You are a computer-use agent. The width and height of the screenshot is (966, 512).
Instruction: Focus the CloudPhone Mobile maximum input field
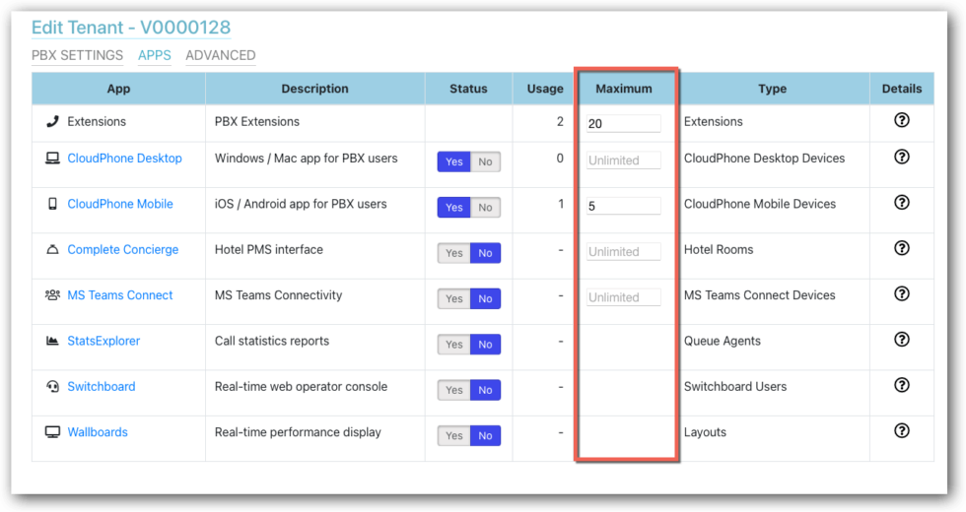click(x=623, y=207)
